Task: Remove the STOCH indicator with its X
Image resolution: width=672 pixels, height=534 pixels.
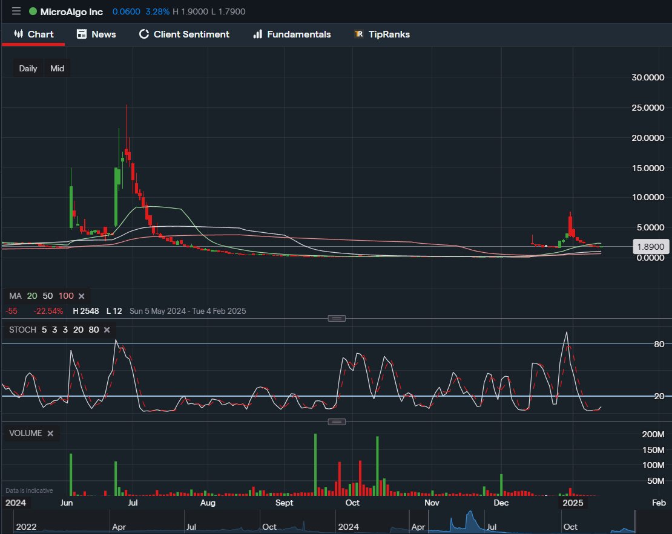Action: point(107,330)
